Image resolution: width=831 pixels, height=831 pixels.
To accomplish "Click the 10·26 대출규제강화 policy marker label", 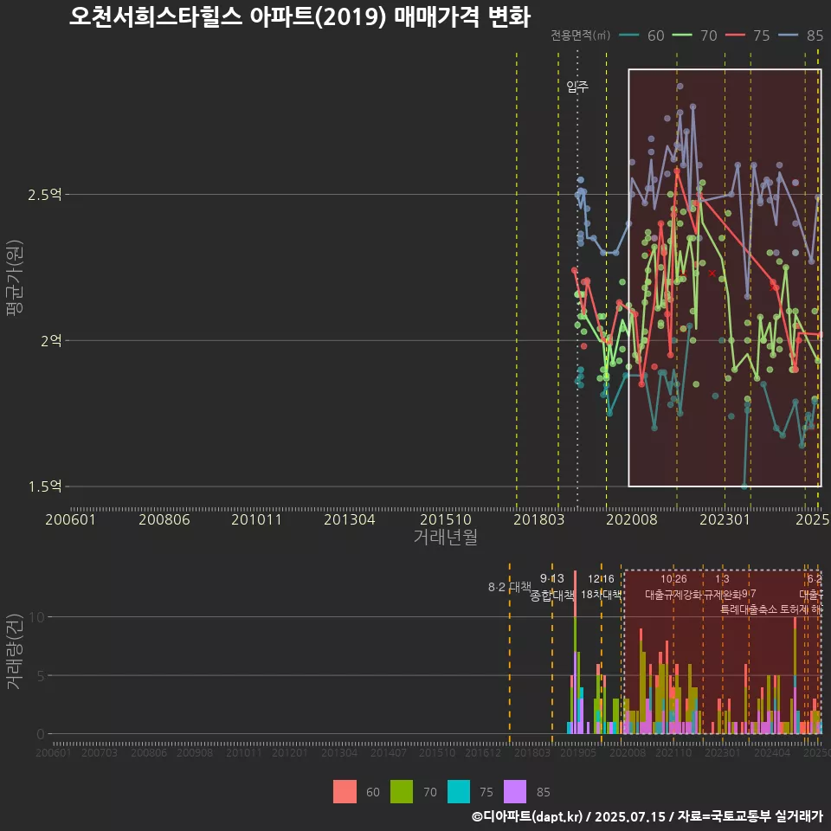I will tap(673, 587).
